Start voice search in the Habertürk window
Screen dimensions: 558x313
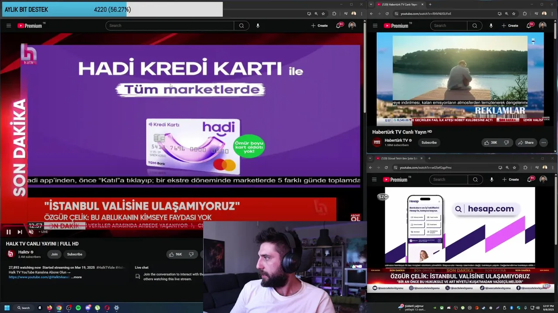(491, 26)
